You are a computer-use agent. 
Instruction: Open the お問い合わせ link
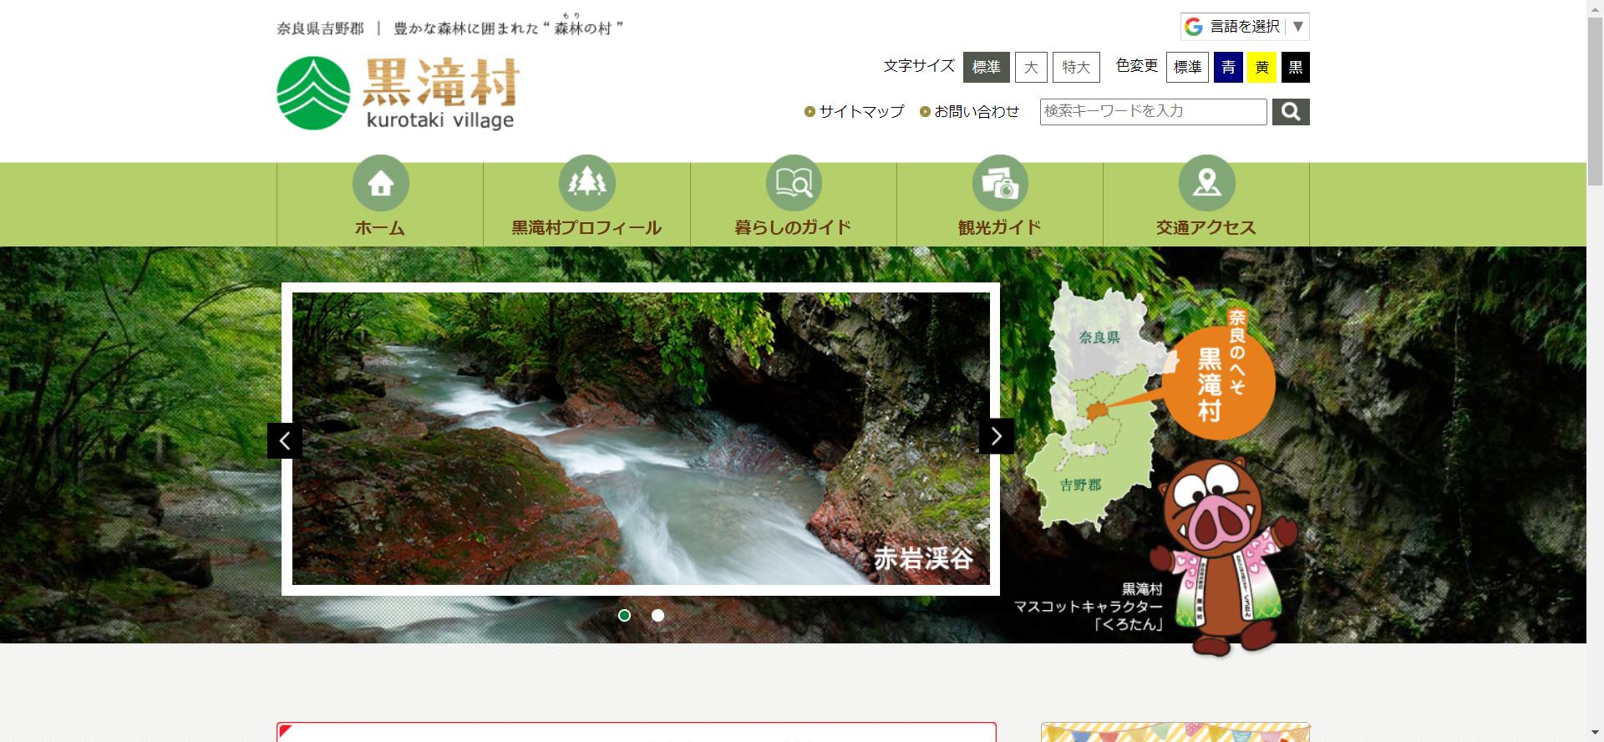pyautogui.click(x=976, y=112)
